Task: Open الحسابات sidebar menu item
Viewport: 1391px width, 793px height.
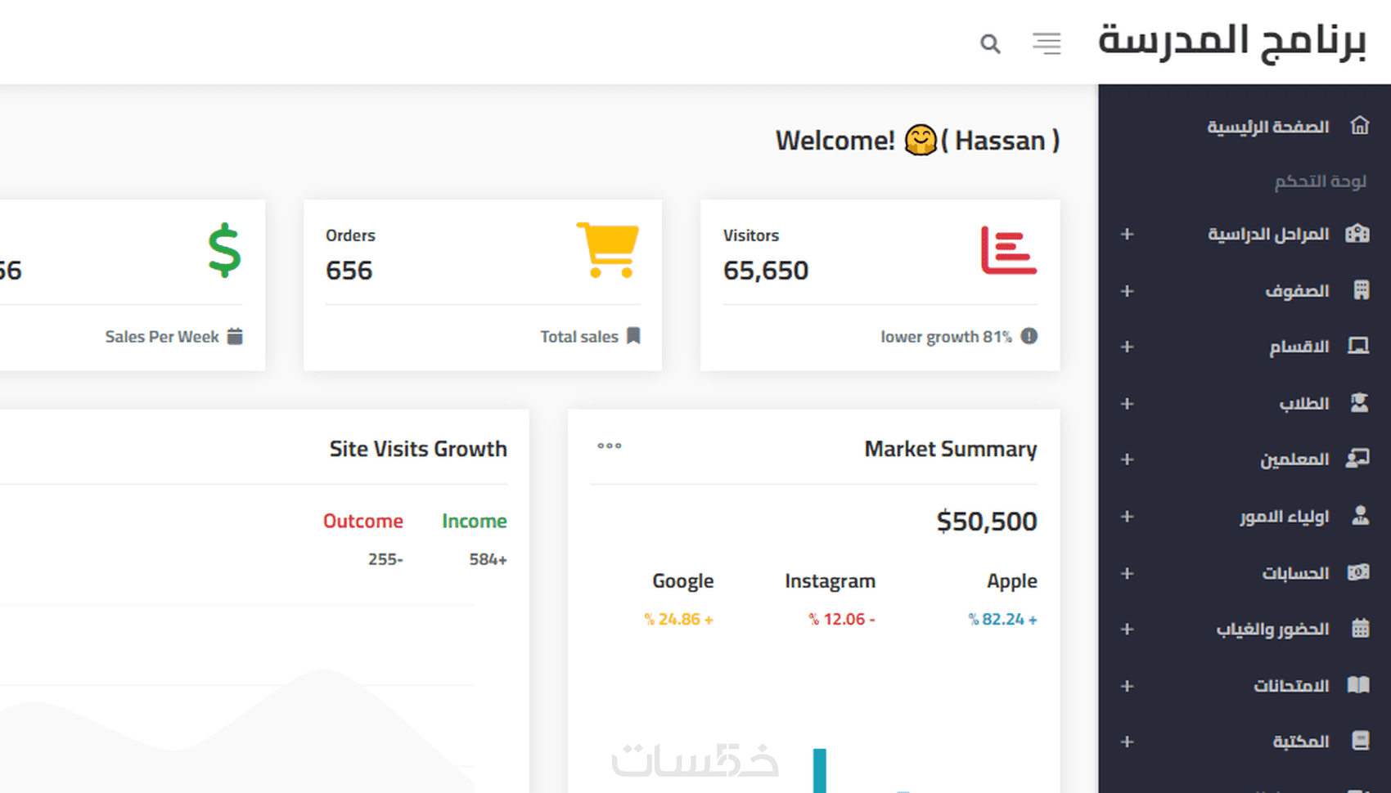Action: pos(1295,573)
